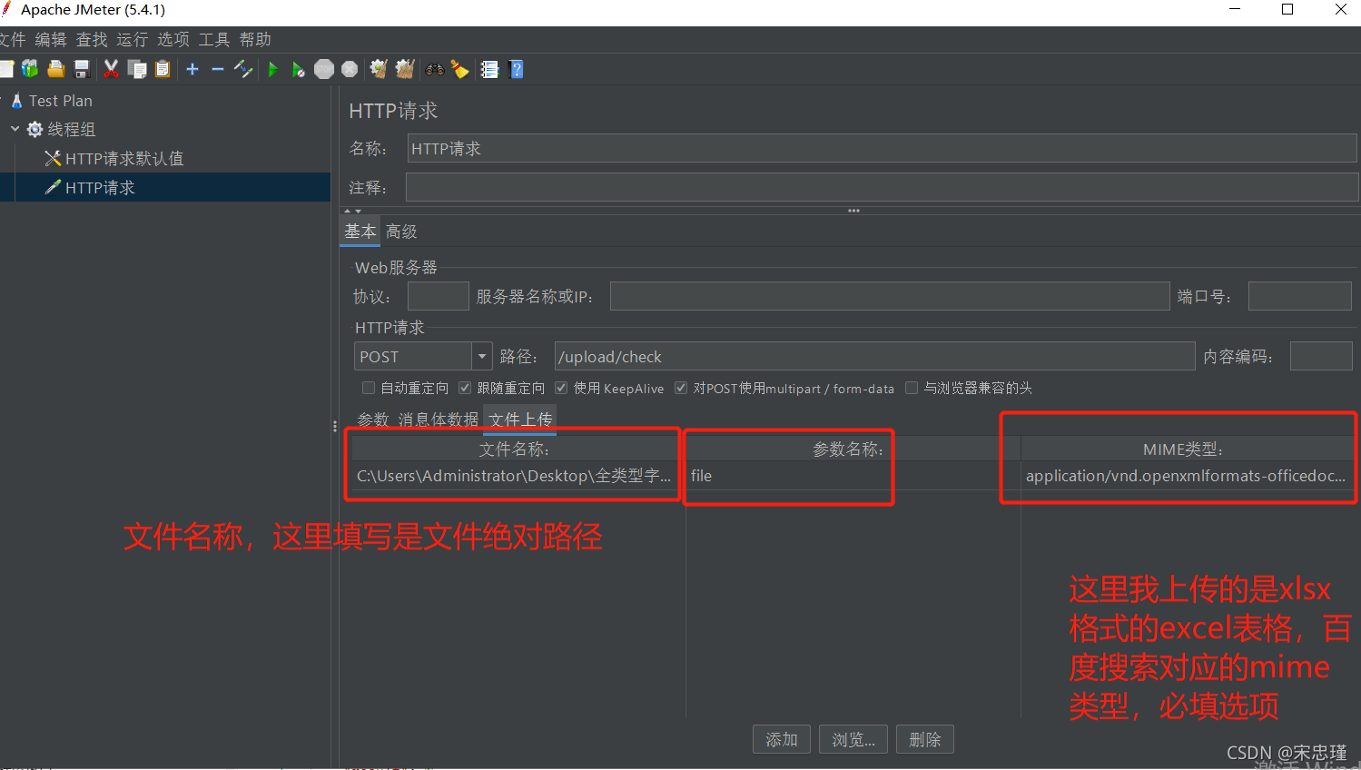1361x770 pixels.
Task: Toggle 自动重定向 checkbox
Action: click(369, 388)
